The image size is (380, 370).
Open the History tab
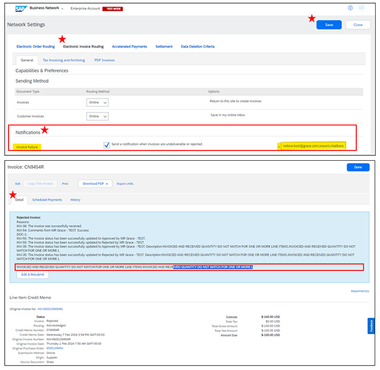[x=75, y=200]
